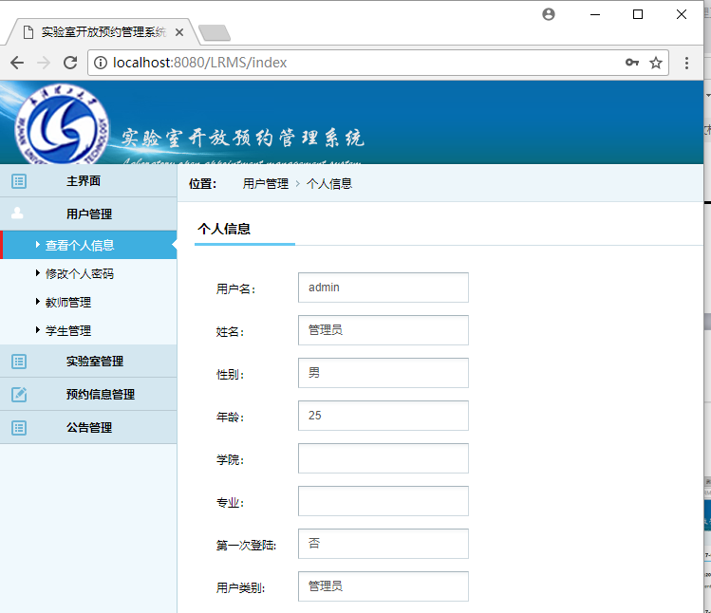Viewport: 711px width, 613px height.
Task: Collapse the 用户管理 menu section
Action: tap(88, 214)
